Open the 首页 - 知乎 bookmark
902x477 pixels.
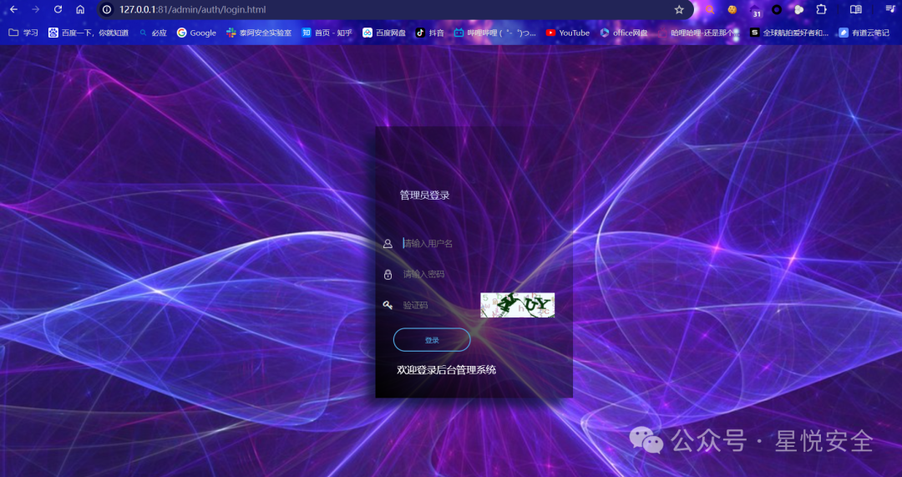coord(327,33)
